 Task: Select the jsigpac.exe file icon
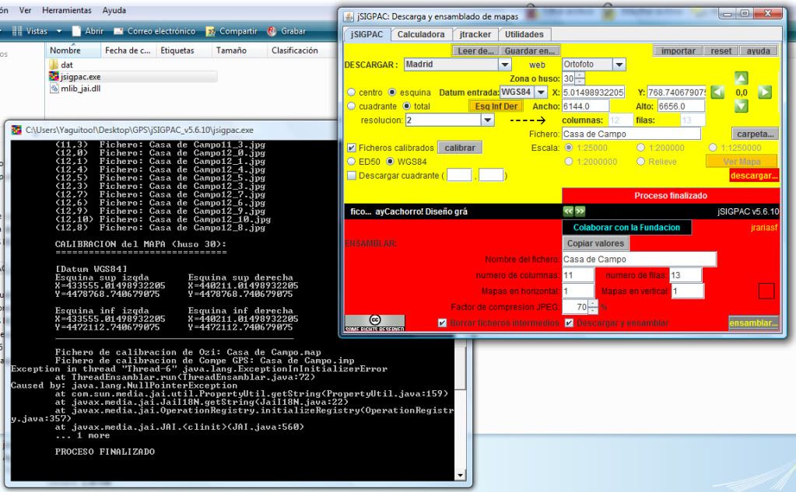[x=54, y=76]
